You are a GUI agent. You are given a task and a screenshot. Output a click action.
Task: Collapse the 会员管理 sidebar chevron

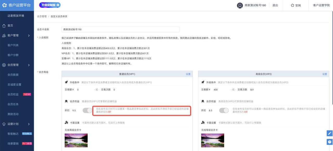(29, 65)
